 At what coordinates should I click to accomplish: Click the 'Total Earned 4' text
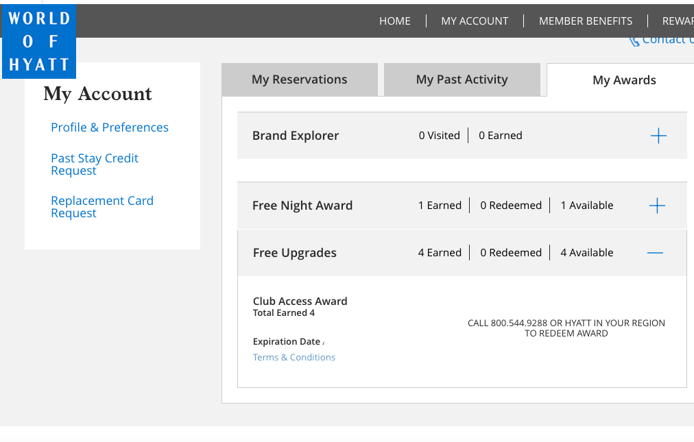click(284, 312)
